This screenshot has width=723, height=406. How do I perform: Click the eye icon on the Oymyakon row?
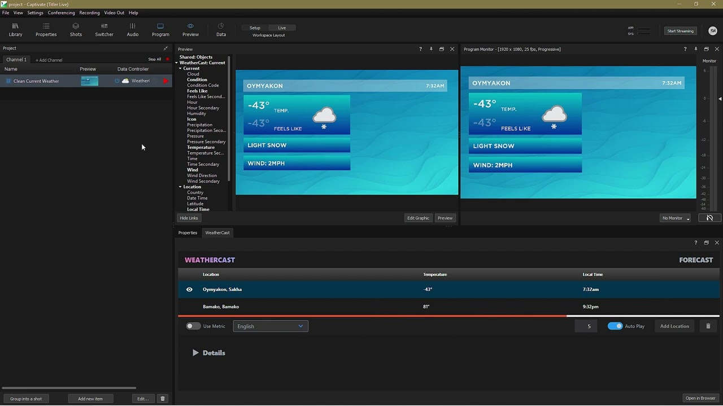coord(189,289)
